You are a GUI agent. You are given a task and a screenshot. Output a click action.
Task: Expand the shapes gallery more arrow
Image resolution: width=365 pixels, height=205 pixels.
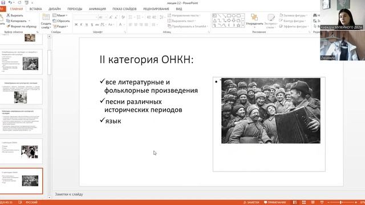click(243, 26)
